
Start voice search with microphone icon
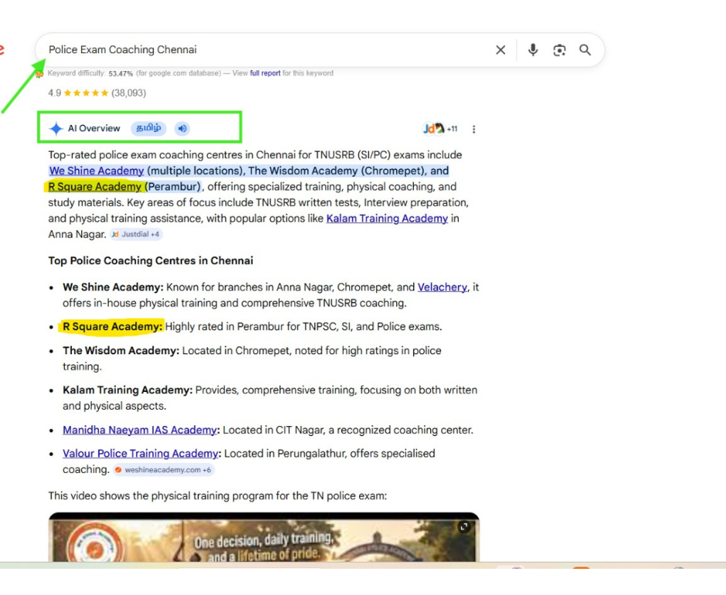pos(533,50)
